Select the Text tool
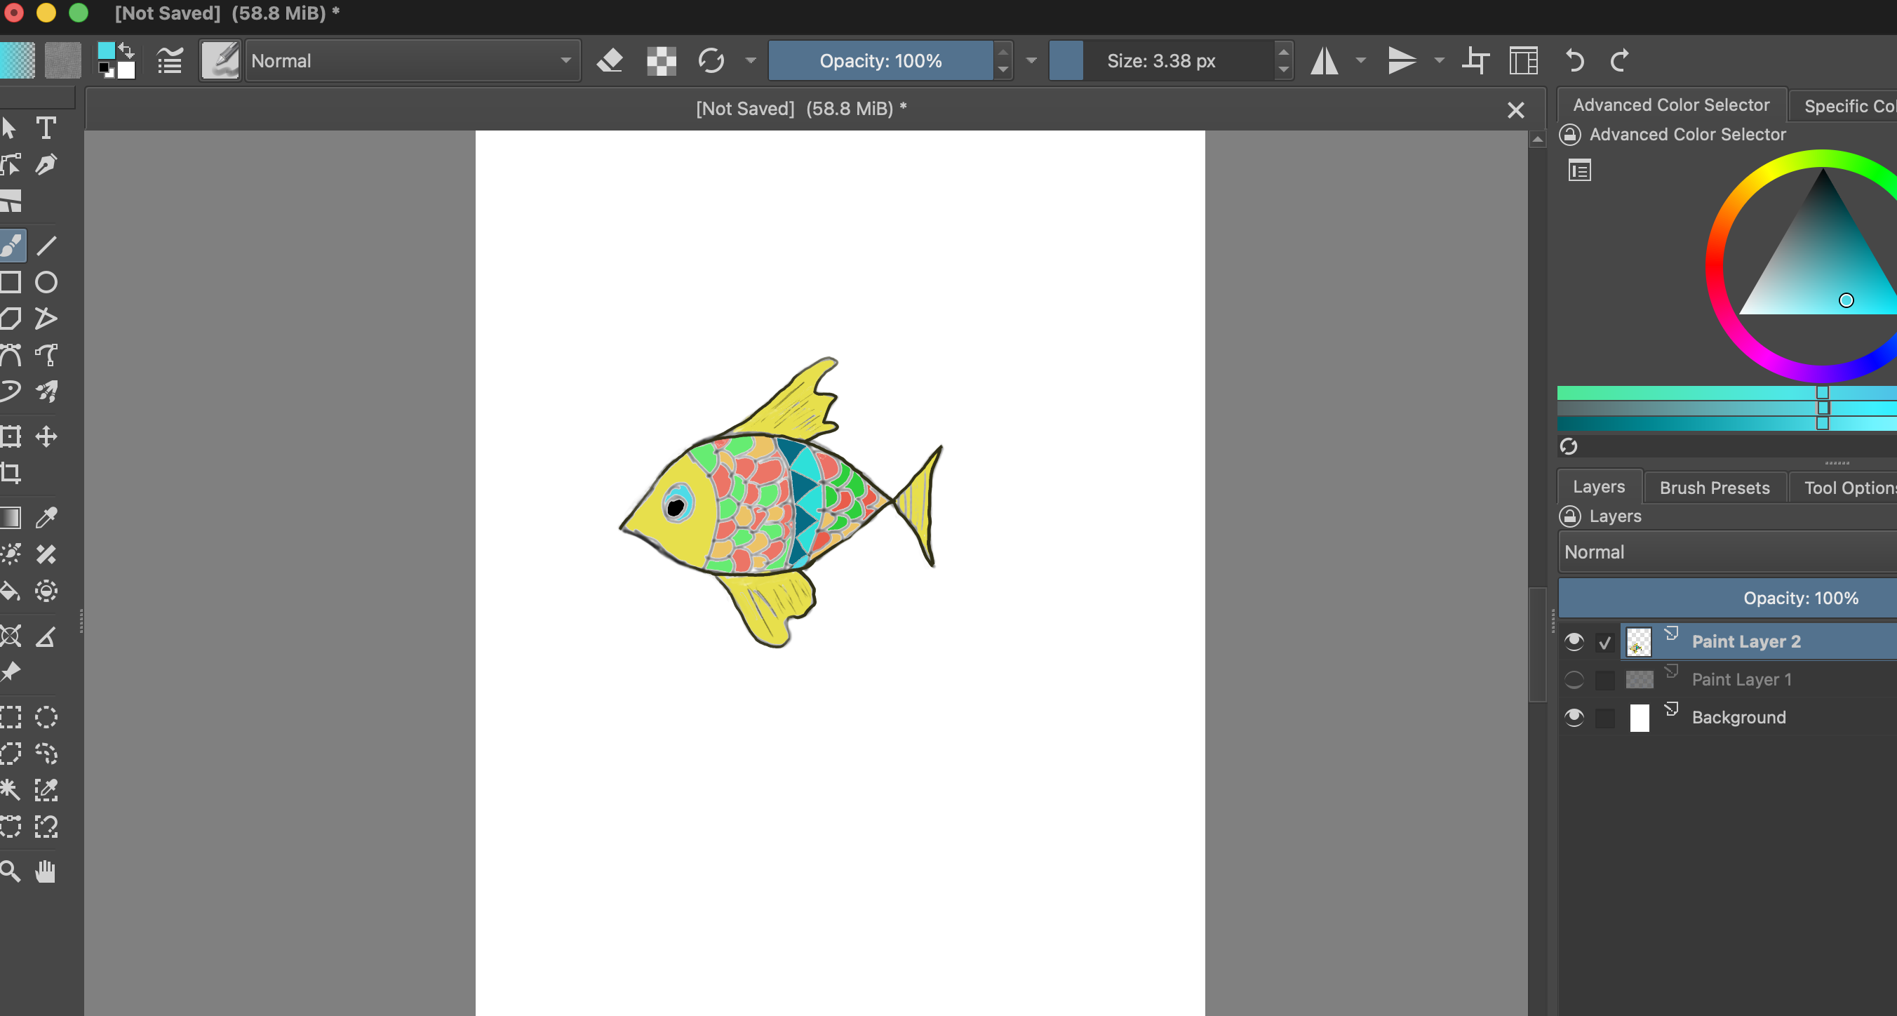Screen dimensions: 1897x1016 46,128
